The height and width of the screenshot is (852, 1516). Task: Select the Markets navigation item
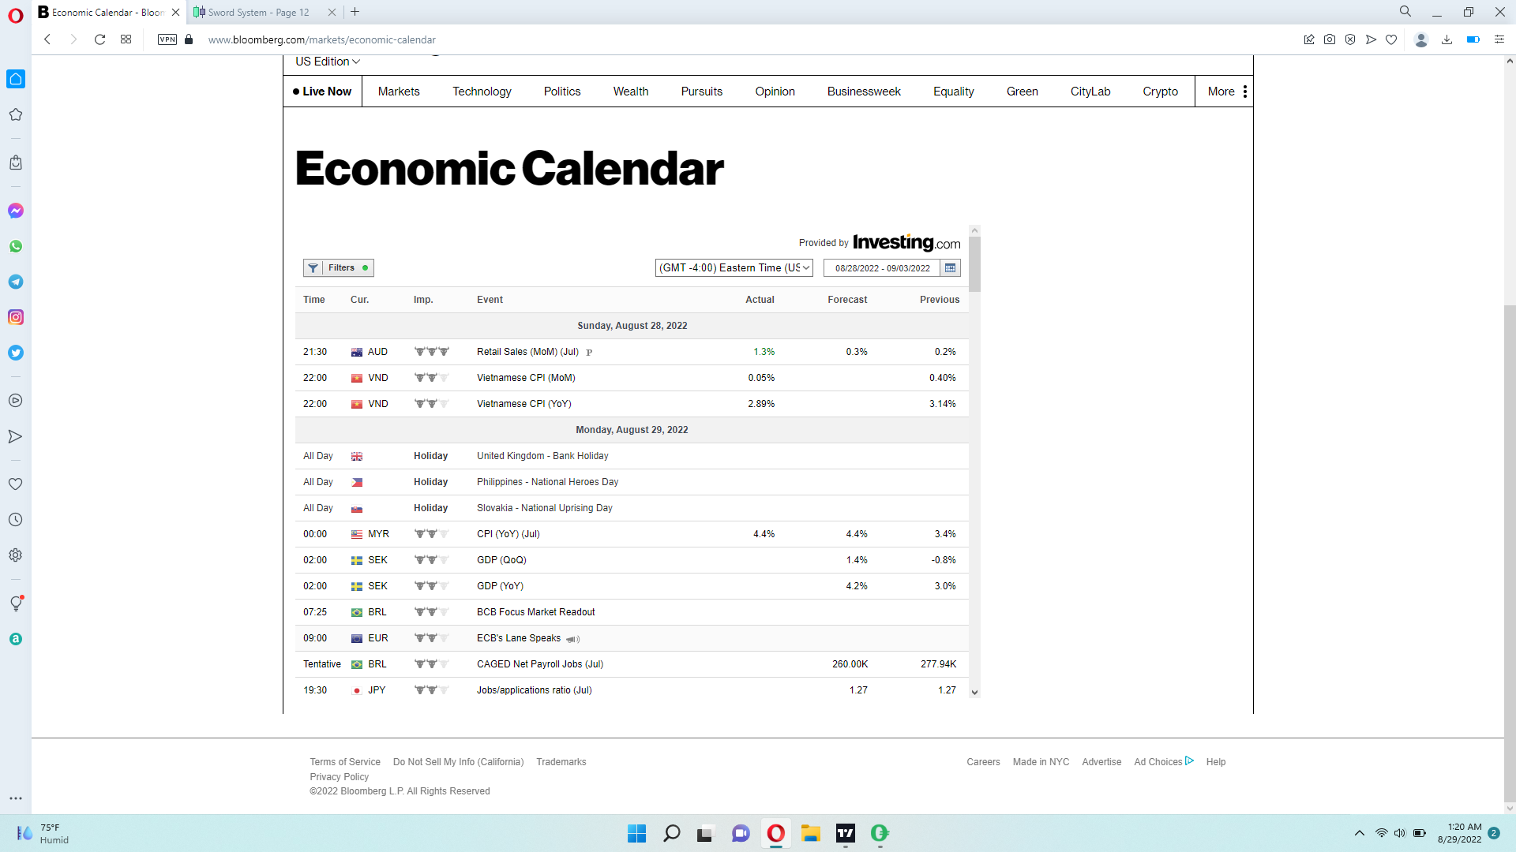pos(399,92)
